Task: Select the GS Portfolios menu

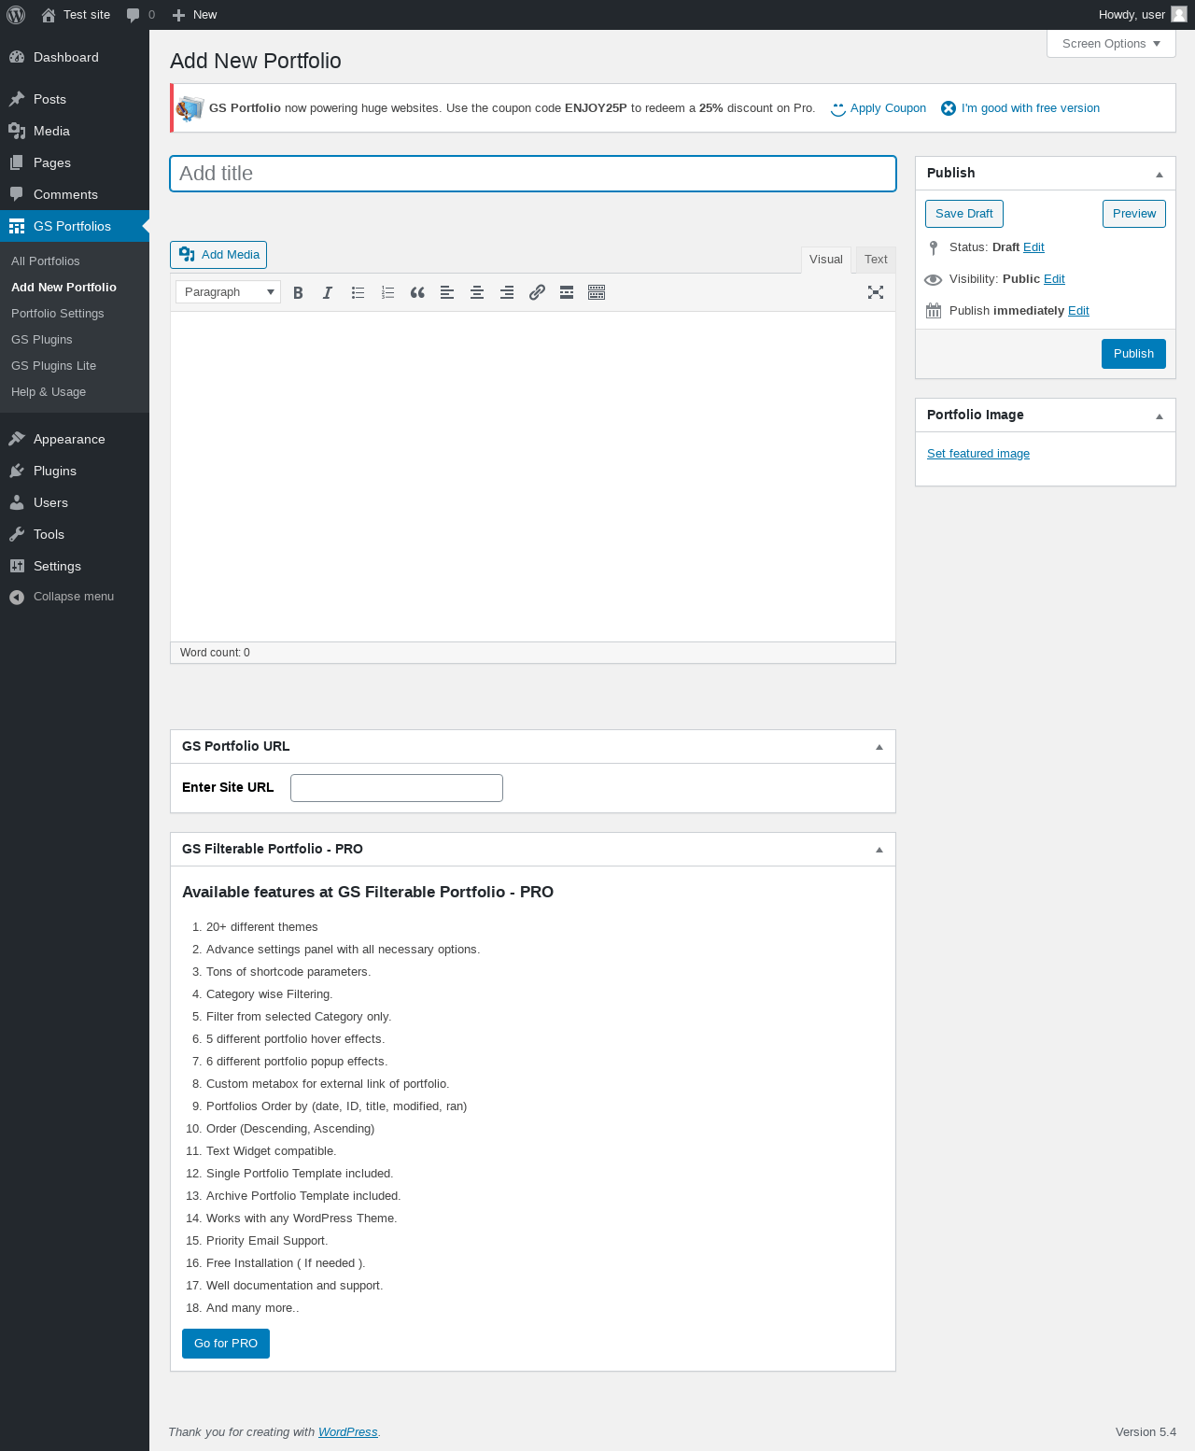Action: tap(75, 226)
